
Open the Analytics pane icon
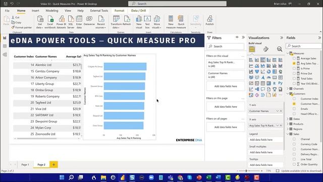tap(279, 49)
